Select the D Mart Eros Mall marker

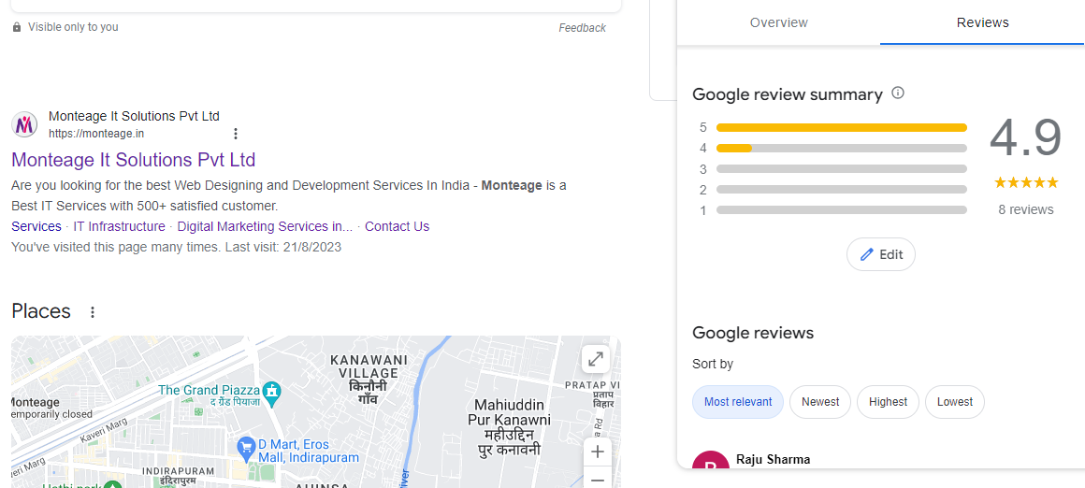[x=246, y=450]
